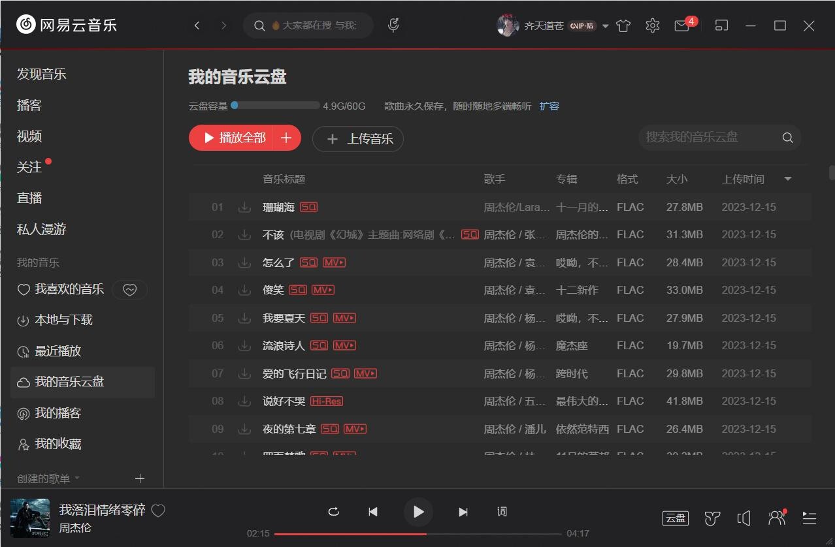
Task: Download the song 说好不哭
Action: [x=244, y=401]
